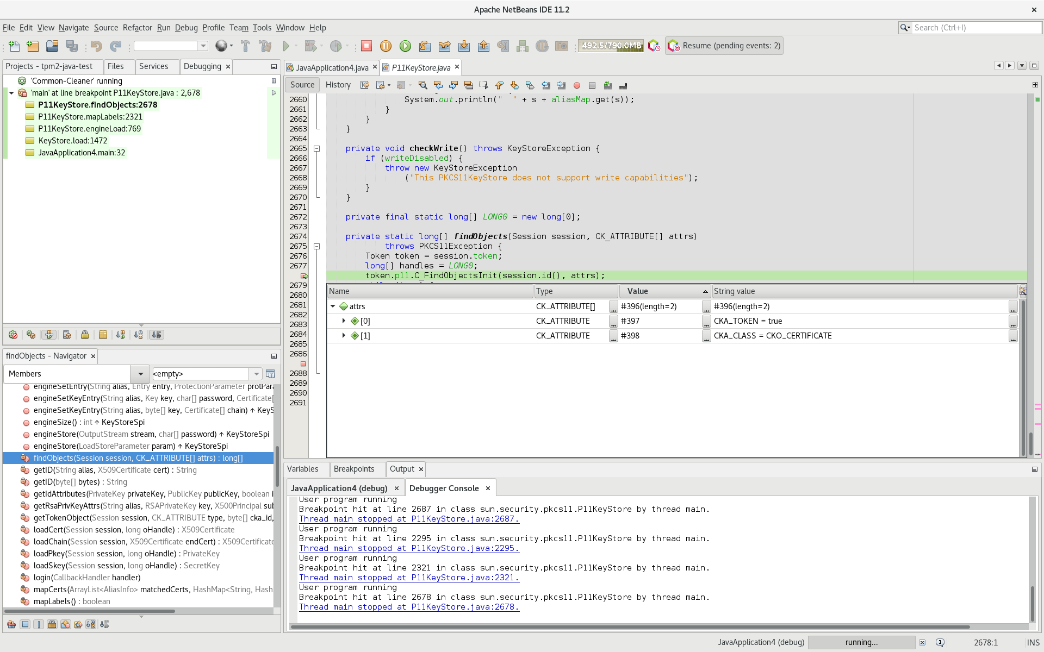The image size is (1044, 652).
Task: Take an IDE screenshot with camera icon
Action: (562, 46)
